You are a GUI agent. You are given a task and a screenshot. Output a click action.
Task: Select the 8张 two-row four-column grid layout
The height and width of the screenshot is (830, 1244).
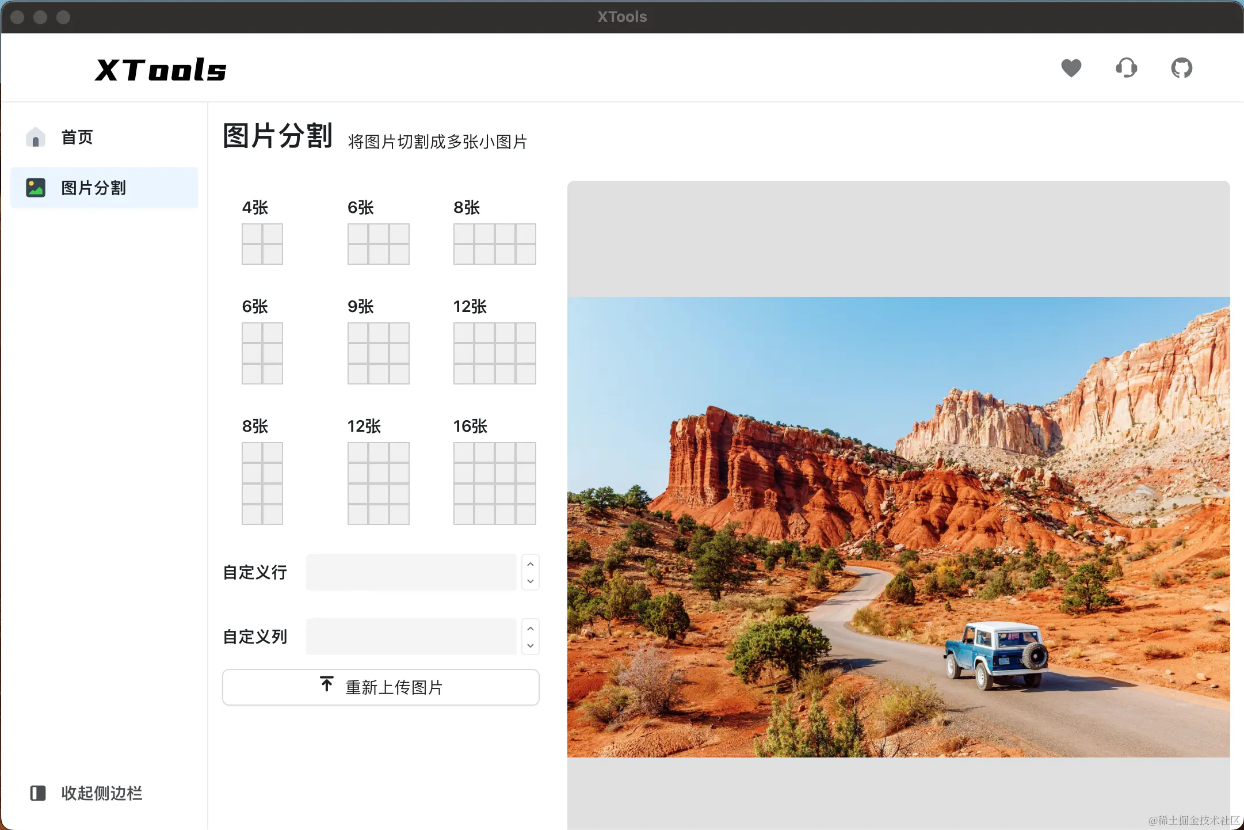(494, 244)
